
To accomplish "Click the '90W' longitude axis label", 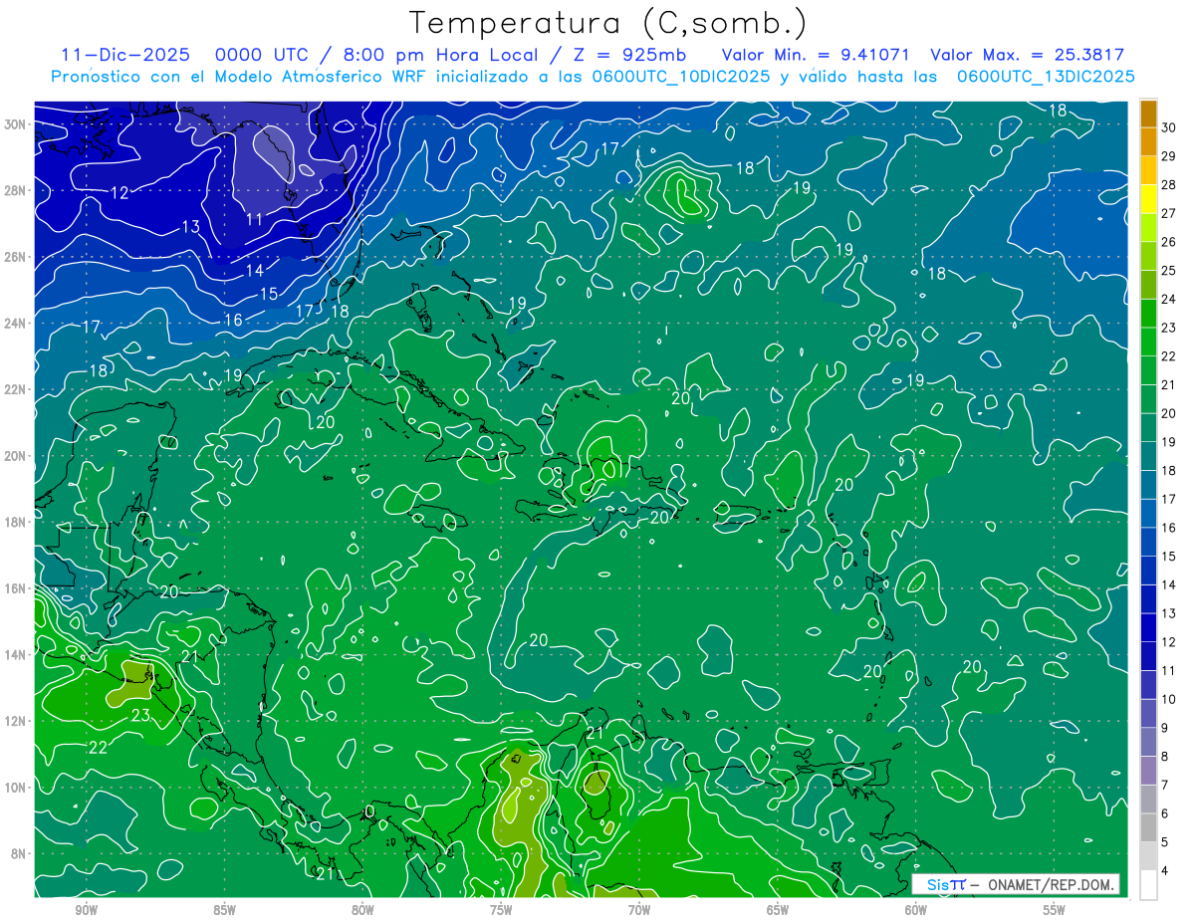I will 86,910.
